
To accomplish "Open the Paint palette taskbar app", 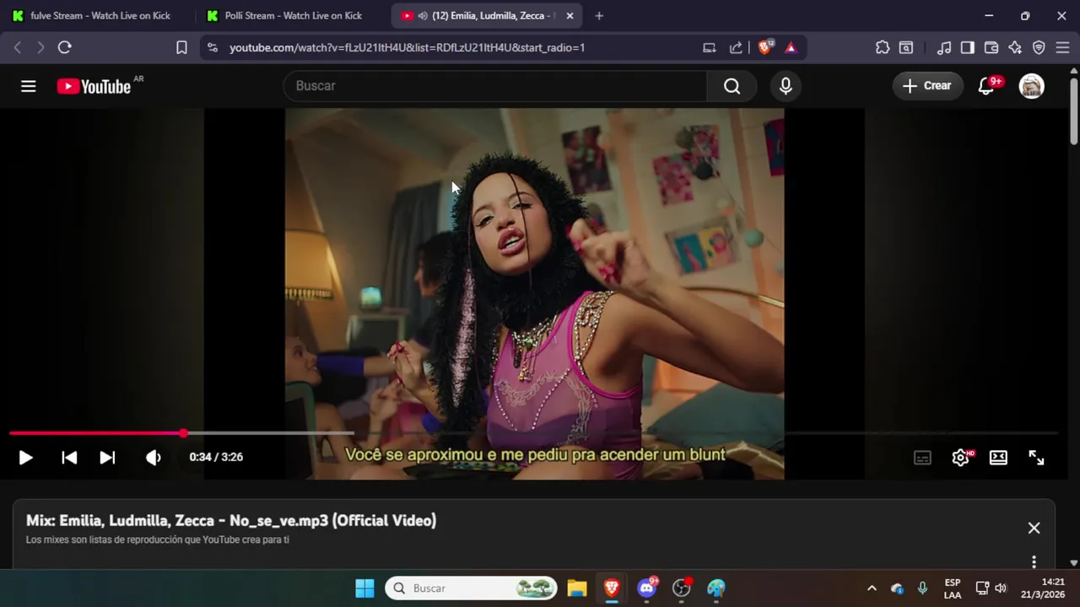I will [716, 588].
